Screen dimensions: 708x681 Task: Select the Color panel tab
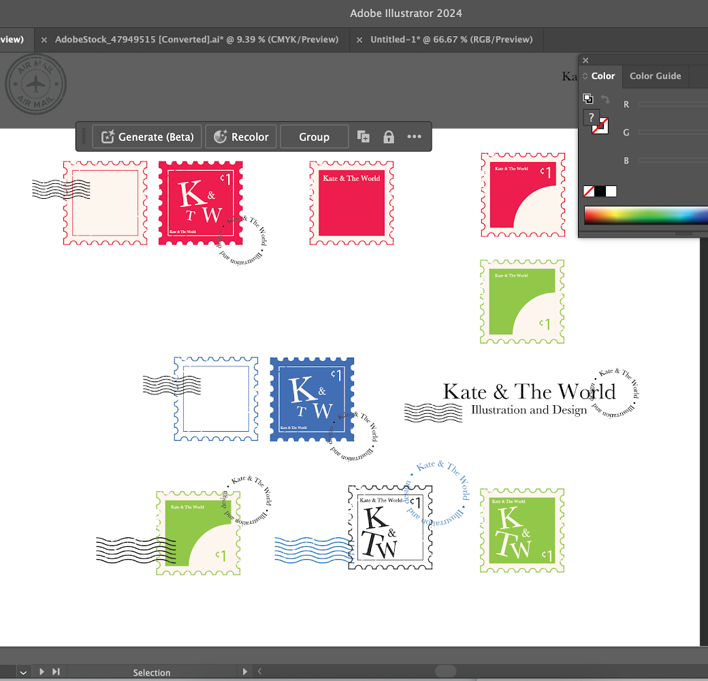pyautogui.click(x=602, y=76)
